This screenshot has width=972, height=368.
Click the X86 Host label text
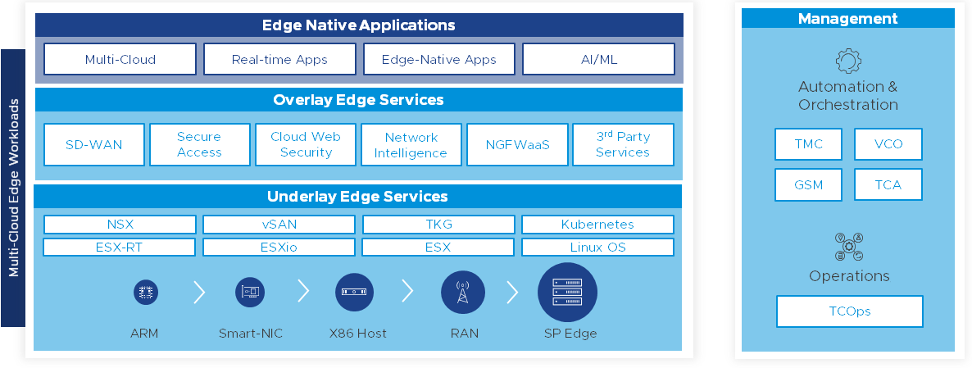(x=357, y=334)
